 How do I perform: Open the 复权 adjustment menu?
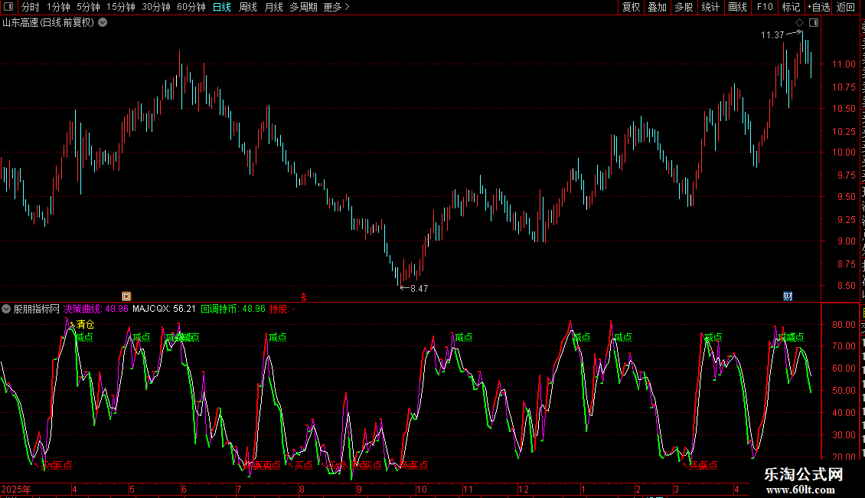(x=631, y=7)
